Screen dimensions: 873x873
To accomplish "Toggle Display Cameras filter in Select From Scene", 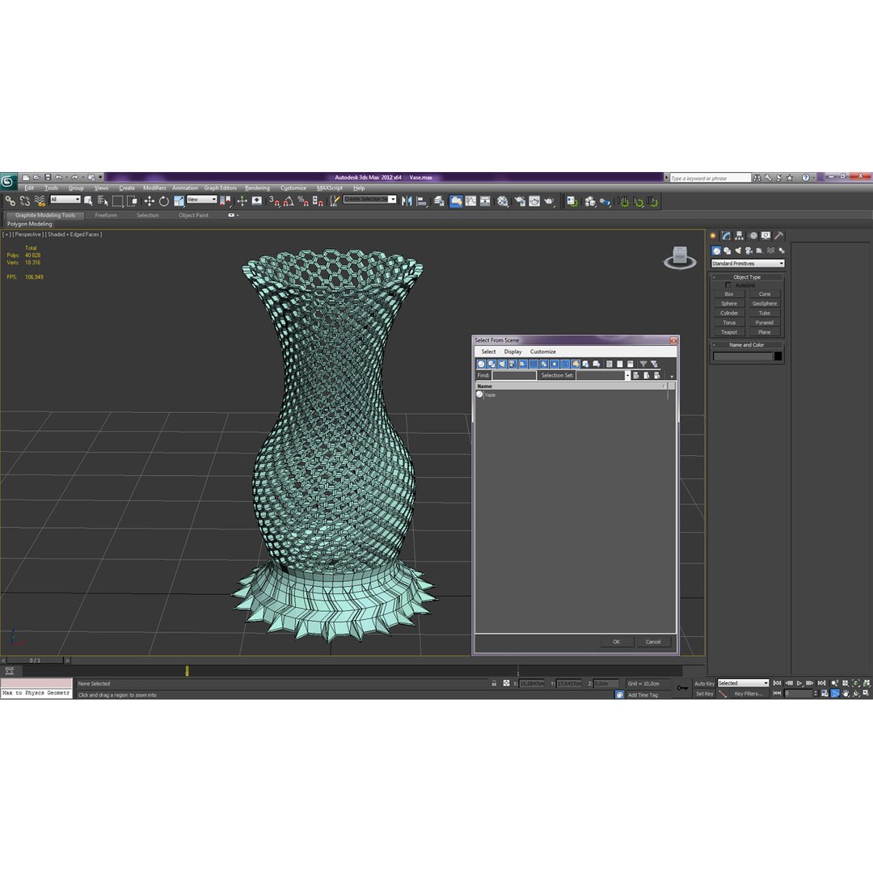I will click(512, 364).
